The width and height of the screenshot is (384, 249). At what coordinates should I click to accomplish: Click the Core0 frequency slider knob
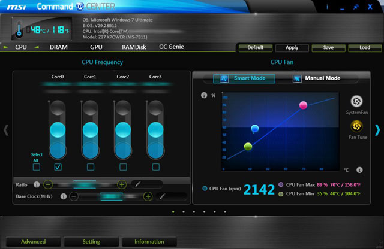click(58, 130)
